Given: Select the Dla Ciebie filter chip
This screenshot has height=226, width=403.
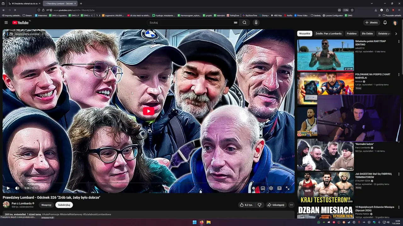Looking at the screenshot, I should (367, 34).
